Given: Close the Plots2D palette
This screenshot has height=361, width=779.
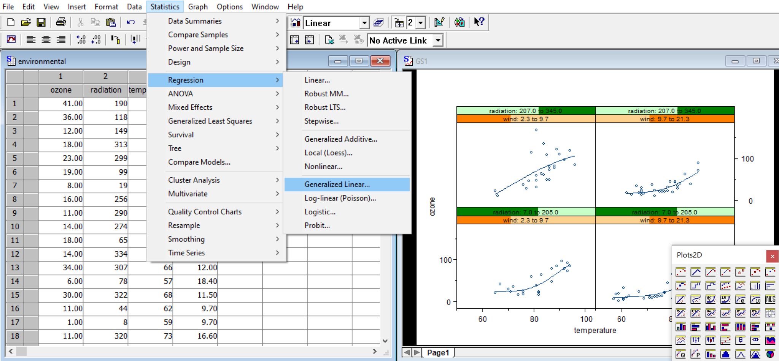Looking at the screenshot, I should click(772, 256).
